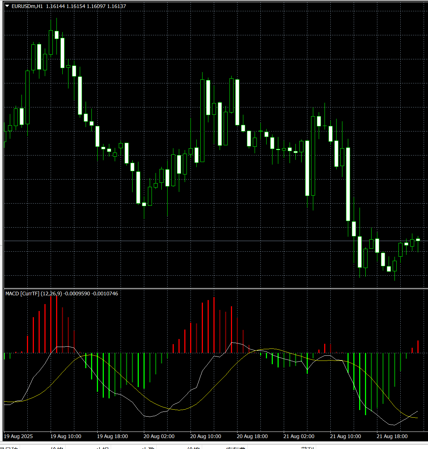428x449 pixels.
Task: Select the 19 Aug 10:00 time label
Action: [66, 436]
